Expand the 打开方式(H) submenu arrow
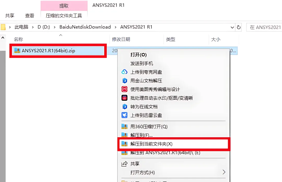This screenshot has width=282, height=182. click(x=224, y=172)
